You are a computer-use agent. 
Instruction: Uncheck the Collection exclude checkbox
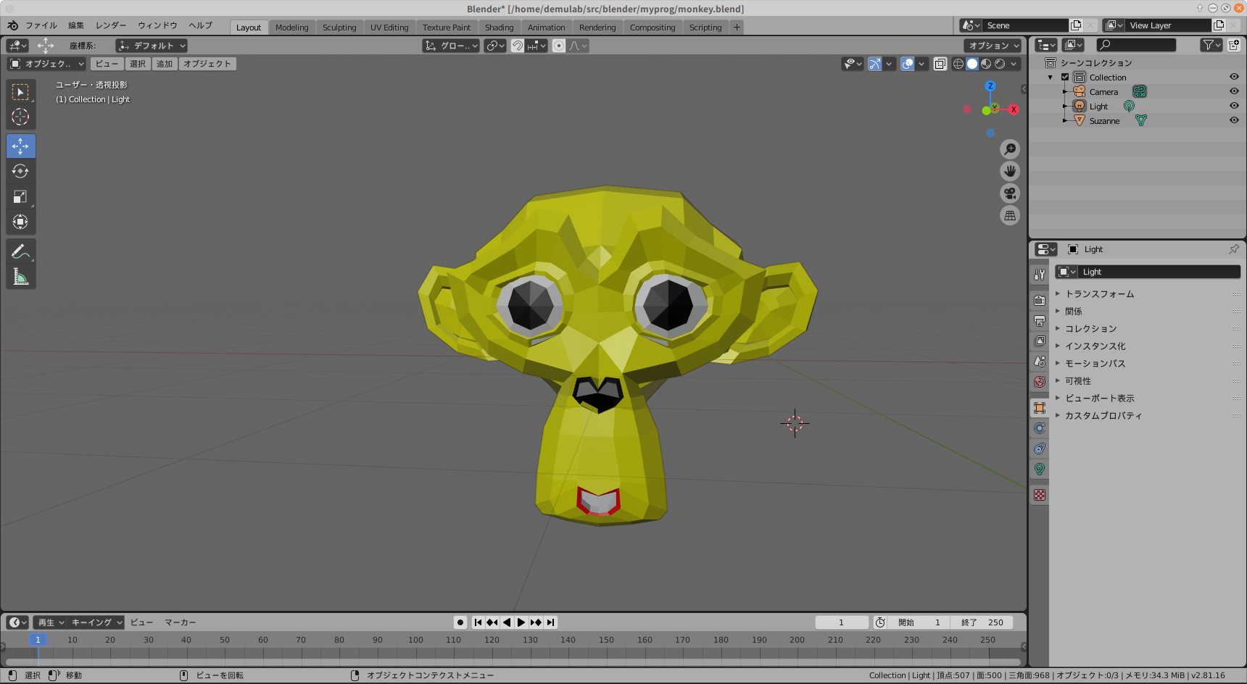[x=1065, y=78]
